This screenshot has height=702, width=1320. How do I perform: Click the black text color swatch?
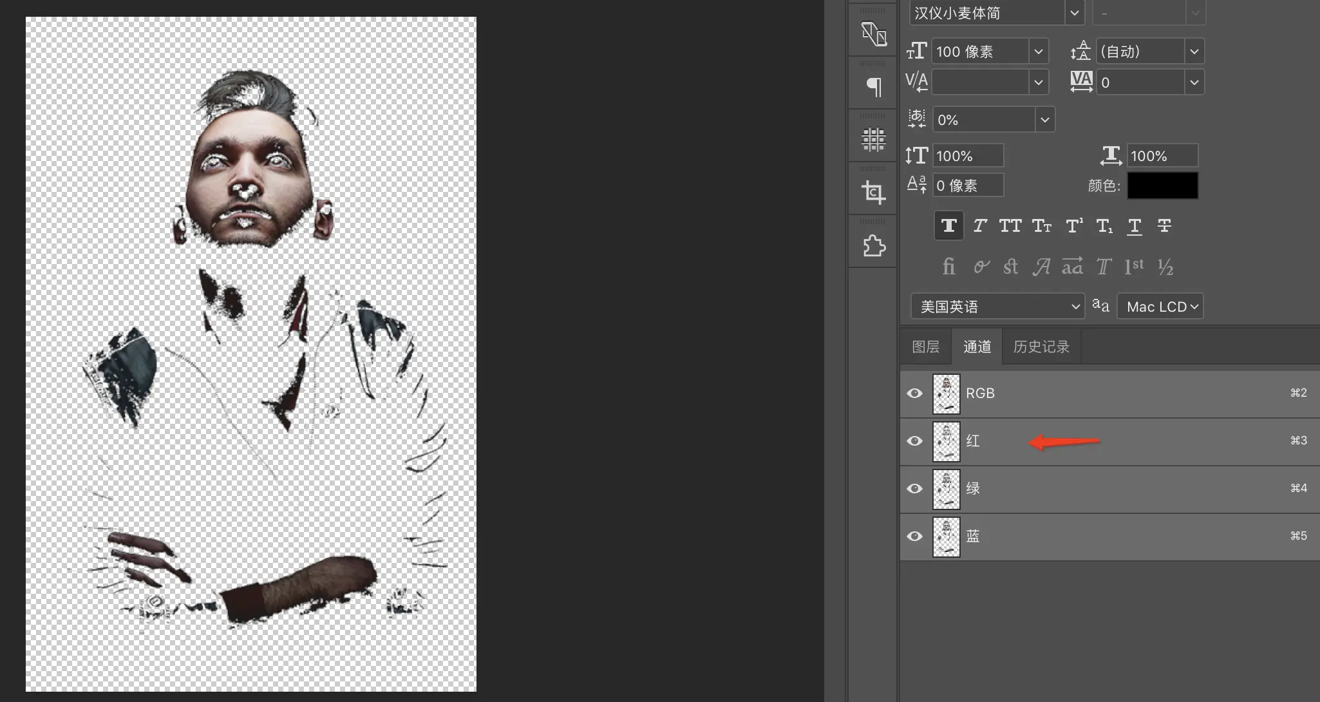tap(1162, 185)
